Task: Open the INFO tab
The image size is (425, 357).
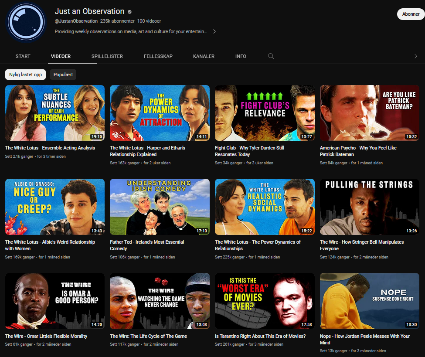Action: point(241,56)
